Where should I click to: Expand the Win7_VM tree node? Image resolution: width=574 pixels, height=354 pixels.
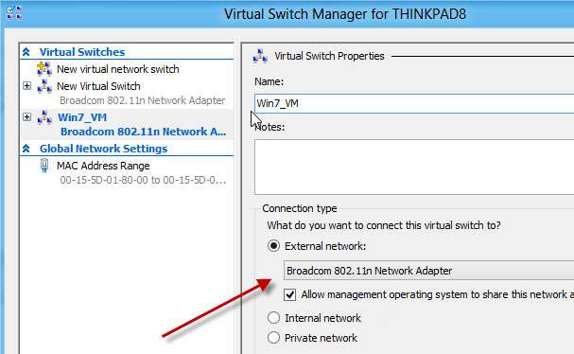pos(26,117)
